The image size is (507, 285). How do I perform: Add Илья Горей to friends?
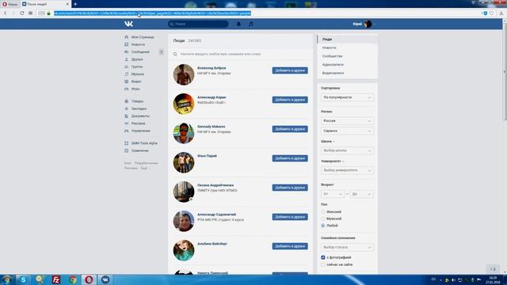tap(290, 158)
